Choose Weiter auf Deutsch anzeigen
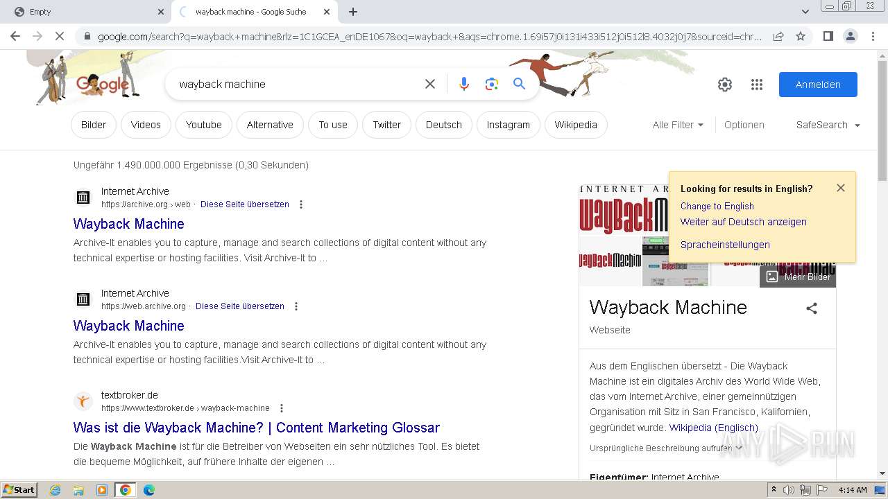The width and height of the screenshot is (888, 499). [x=744, y=222]
